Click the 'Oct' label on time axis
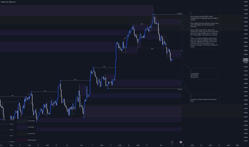The width and height of the screenshot is (249, 147). click(x=1, y=145)
